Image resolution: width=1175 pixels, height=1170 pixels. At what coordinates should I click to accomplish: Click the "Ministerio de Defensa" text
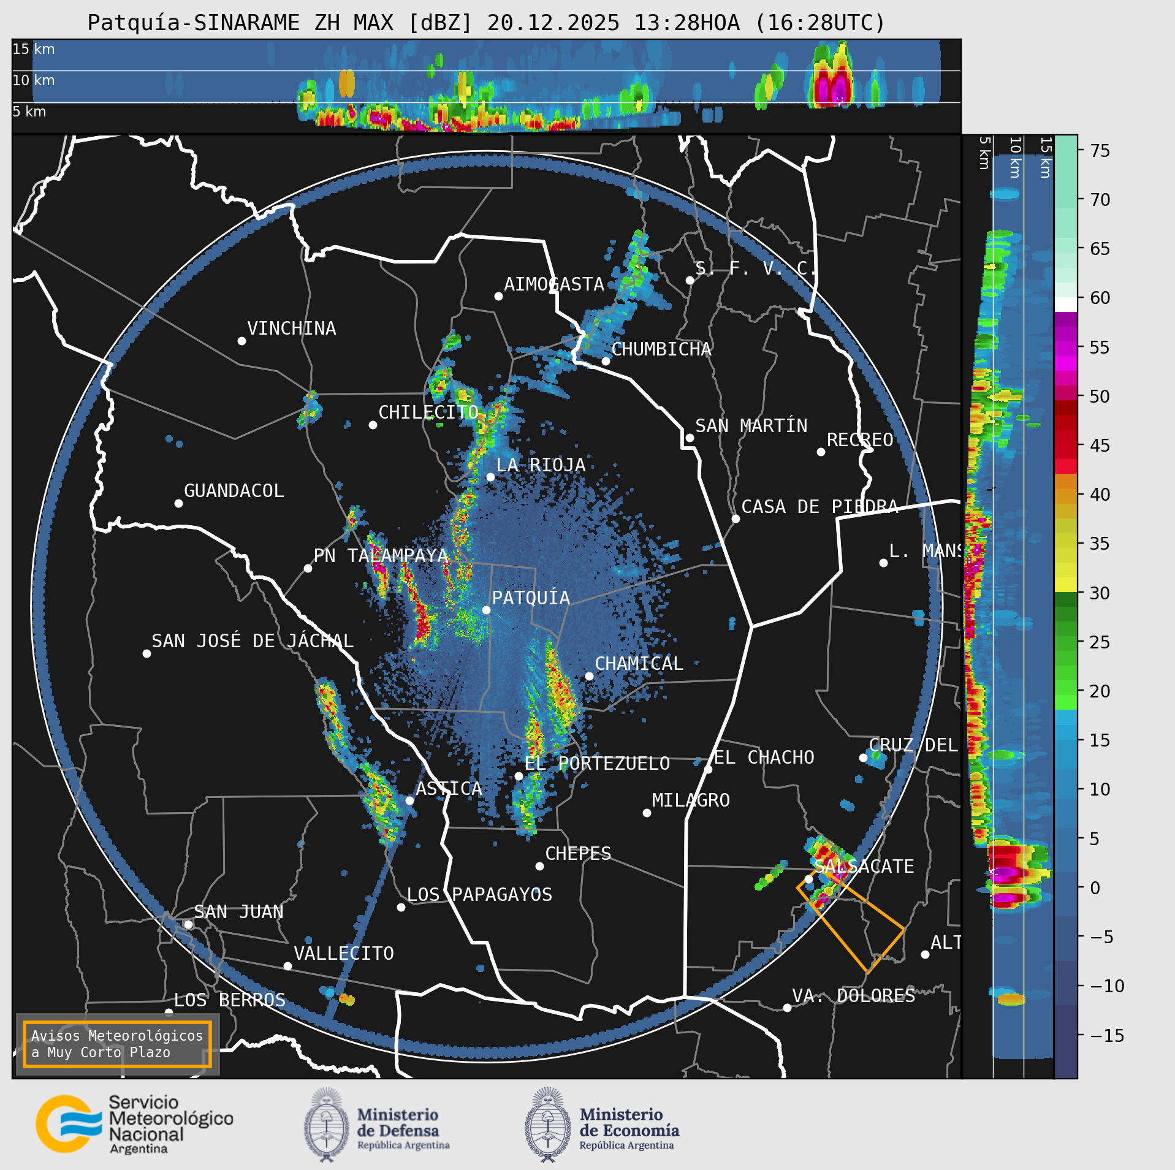(398, 1123)
